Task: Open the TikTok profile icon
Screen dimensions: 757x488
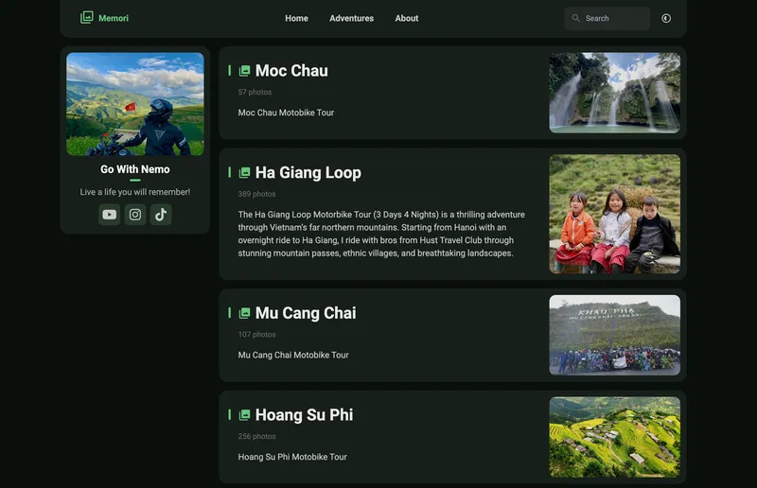Action: point(161,215)
